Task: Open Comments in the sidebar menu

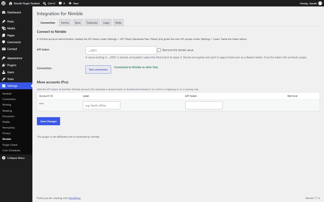Action: (x=16, y=42)
